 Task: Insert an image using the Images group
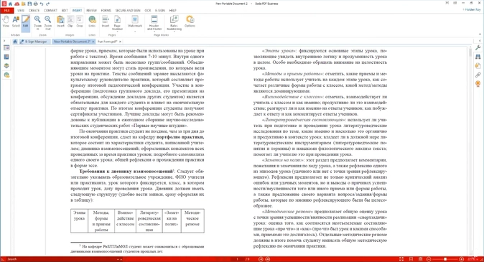point(60,22)
